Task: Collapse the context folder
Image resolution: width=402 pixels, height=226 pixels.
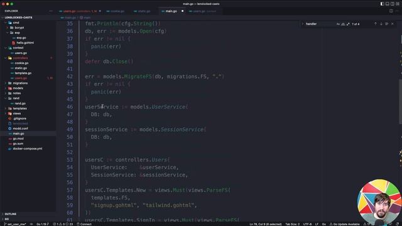Action: coord(28,48)
